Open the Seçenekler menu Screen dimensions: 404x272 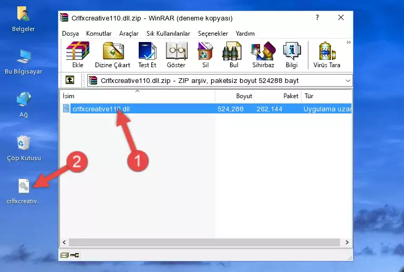tap(213, 34)
